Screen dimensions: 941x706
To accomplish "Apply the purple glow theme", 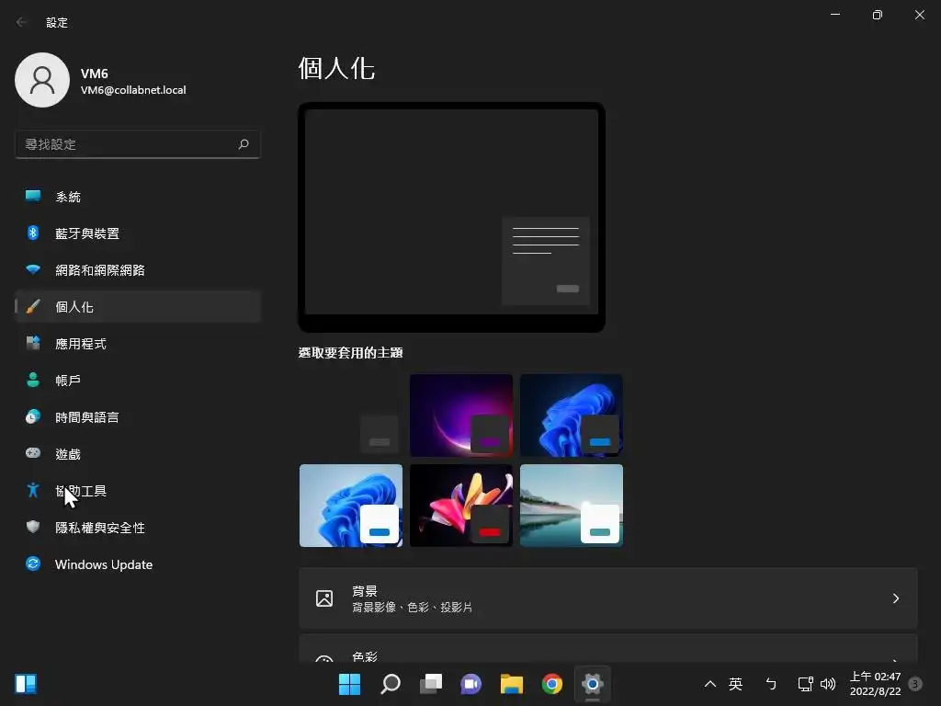I will [461, 415].
